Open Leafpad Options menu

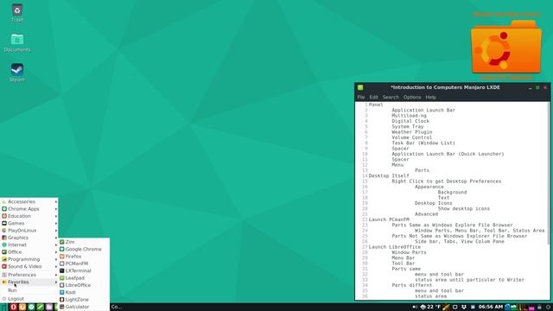[412, 97]
